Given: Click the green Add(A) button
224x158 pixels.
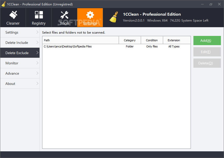Looking at the screenshot, I should [207, 41].
